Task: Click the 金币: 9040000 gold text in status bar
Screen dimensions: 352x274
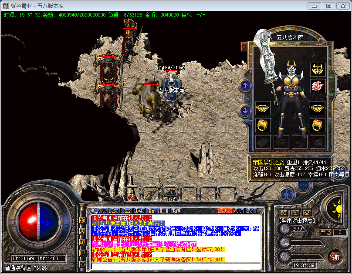Action: (x=162, y=15)
